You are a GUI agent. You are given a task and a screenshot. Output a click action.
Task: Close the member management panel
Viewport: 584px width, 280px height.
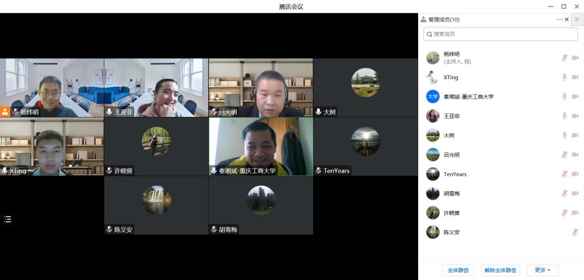pyautogui.click(x=566, y=19)
